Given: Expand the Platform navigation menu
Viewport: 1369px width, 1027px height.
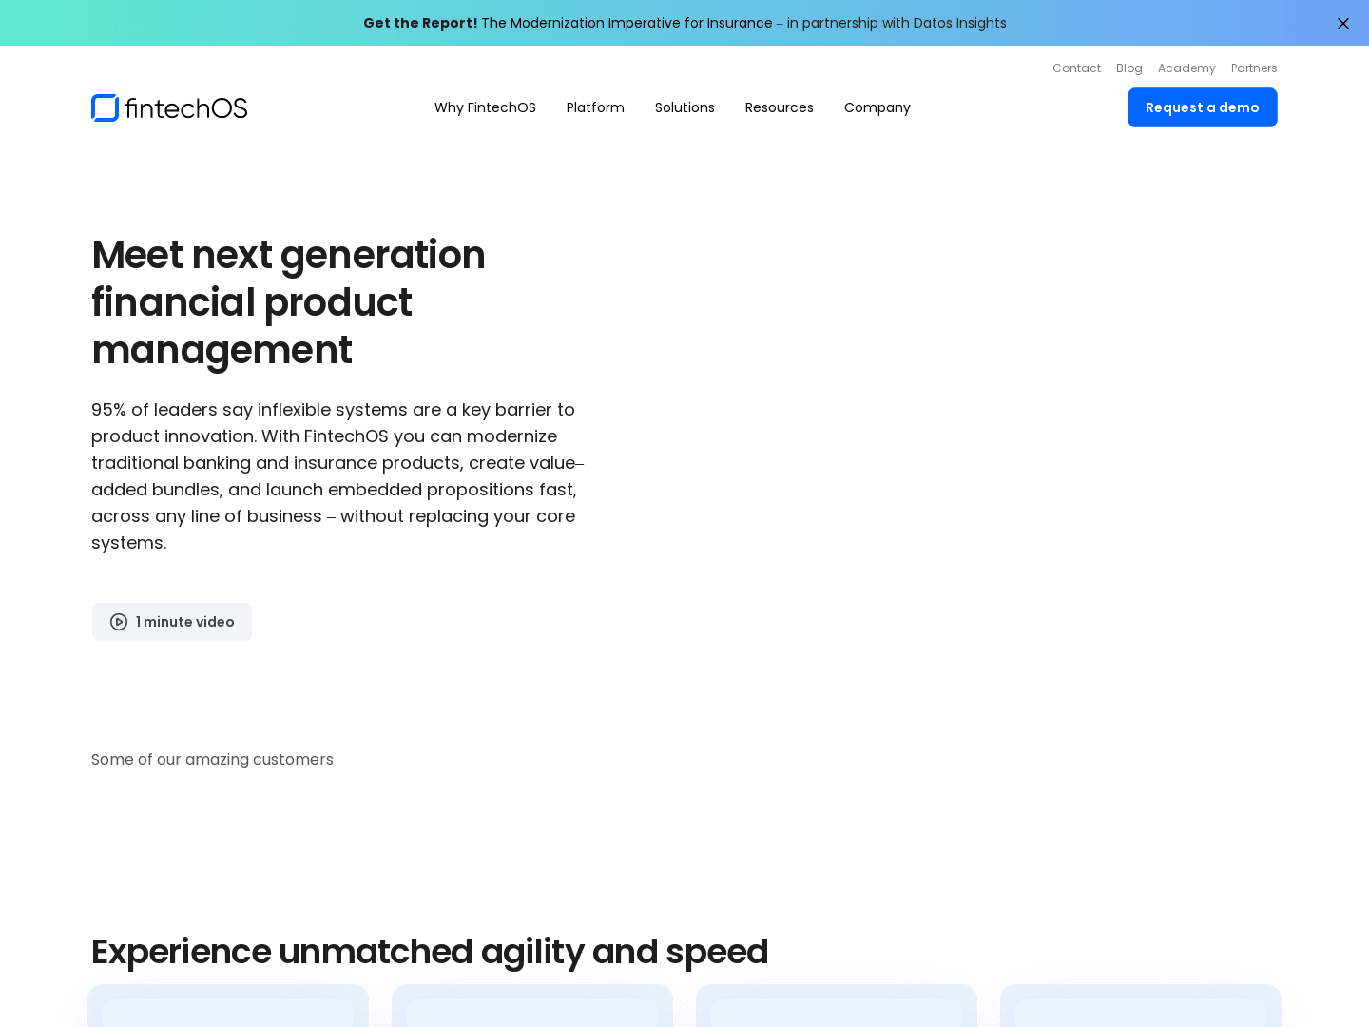Looking at the screenshot, I should click(595, 107).
